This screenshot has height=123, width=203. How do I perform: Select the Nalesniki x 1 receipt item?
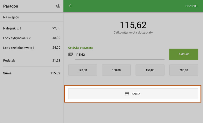[x=31, y=28]
